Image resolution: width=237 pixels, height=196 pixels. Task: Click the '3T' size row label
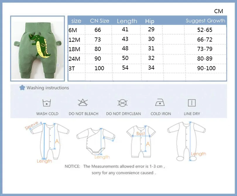72,69
